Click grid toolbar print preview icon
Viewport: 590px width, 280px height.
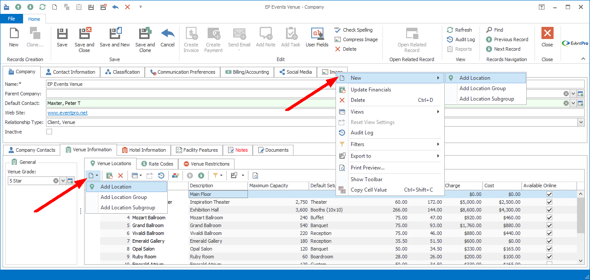[x=255, y=176]
